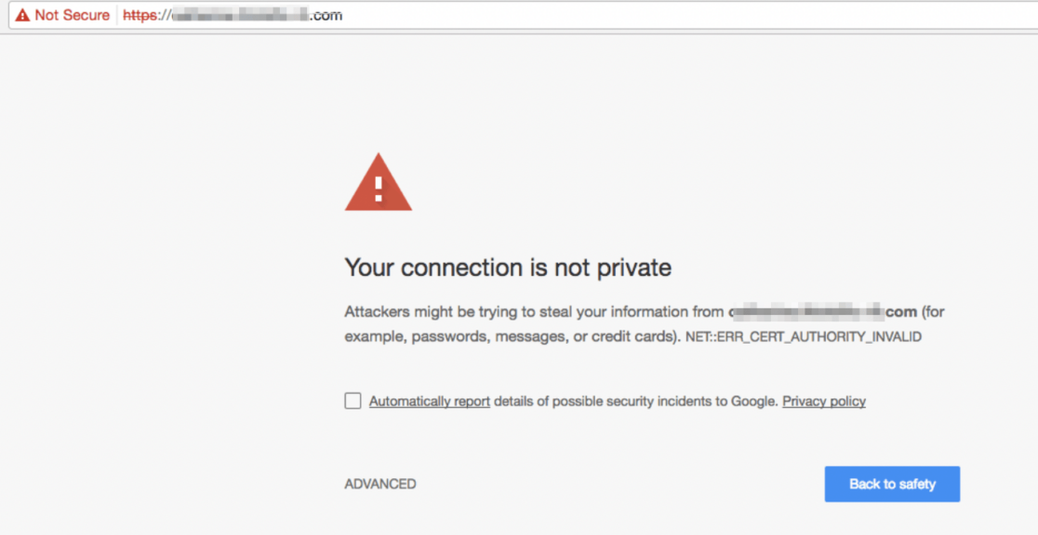Enable automatic security incident reporting to Google
The height and width of the screenshot is (535, 1038).
pyautogui.click(x=353, y=400)
